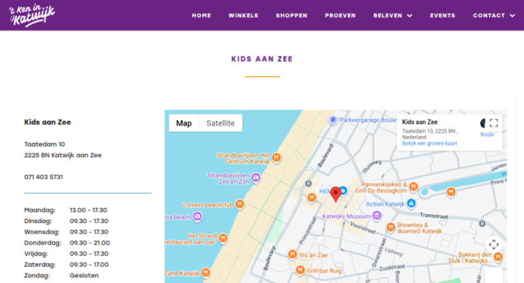Image resolution: width=524 pixels, height=283 pixels.
Task: Navigate to the Proeven page
Action: click(x=340, y=16)
